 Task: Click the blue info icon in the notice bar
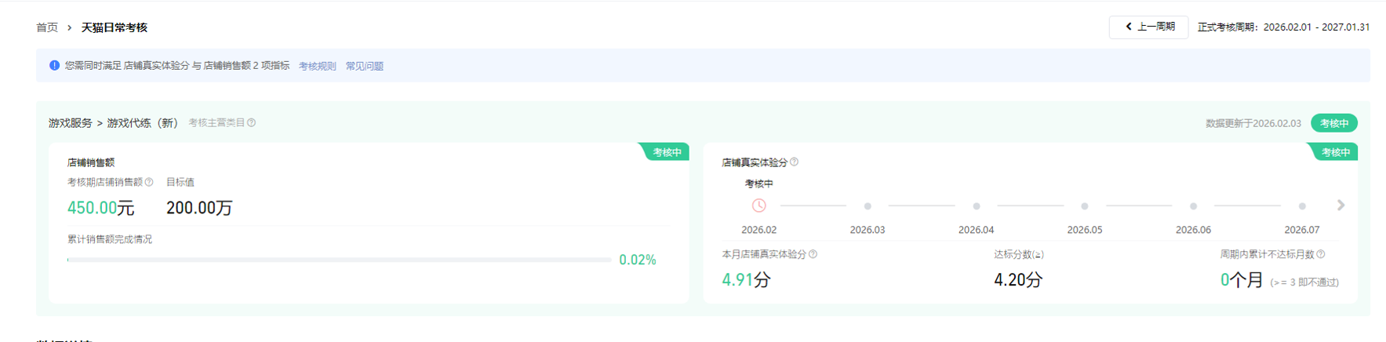(54, 65)
